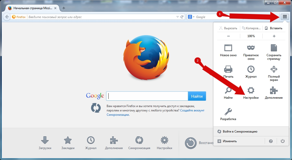
Task: Open Новое окно from menu
Action: click(x=228, y=51)
